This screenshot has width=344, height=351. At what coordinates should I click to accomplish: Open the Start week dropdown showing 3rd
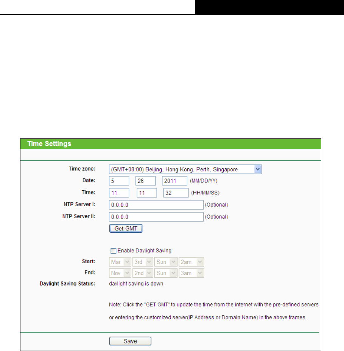coord(143,262)
